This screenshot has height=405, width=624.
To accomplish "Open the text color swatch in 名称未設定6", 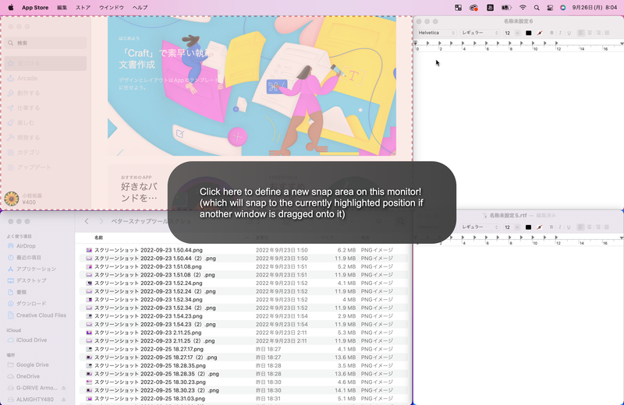I will pos(529,33).
